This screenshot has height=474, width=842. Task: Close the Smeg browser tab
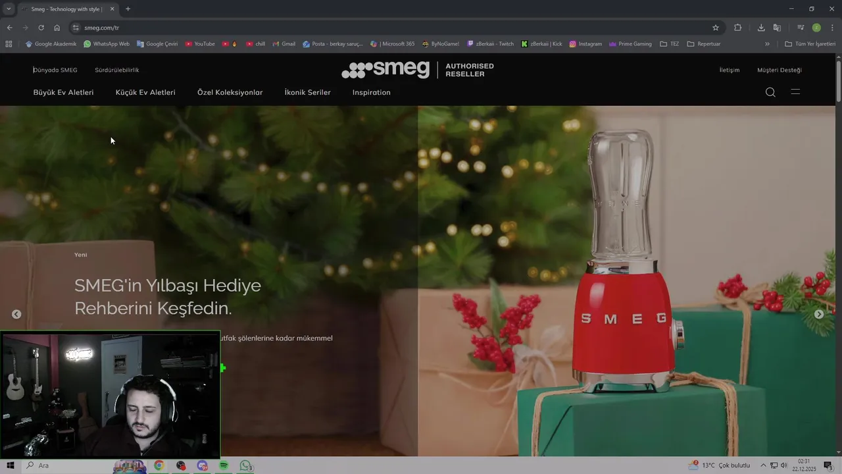click(112, 9)
